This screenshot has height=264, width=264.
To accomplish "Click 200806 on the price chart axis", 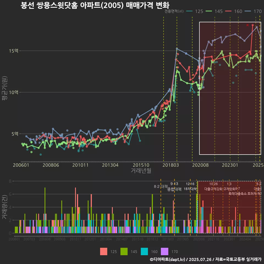I will (51, 165).
